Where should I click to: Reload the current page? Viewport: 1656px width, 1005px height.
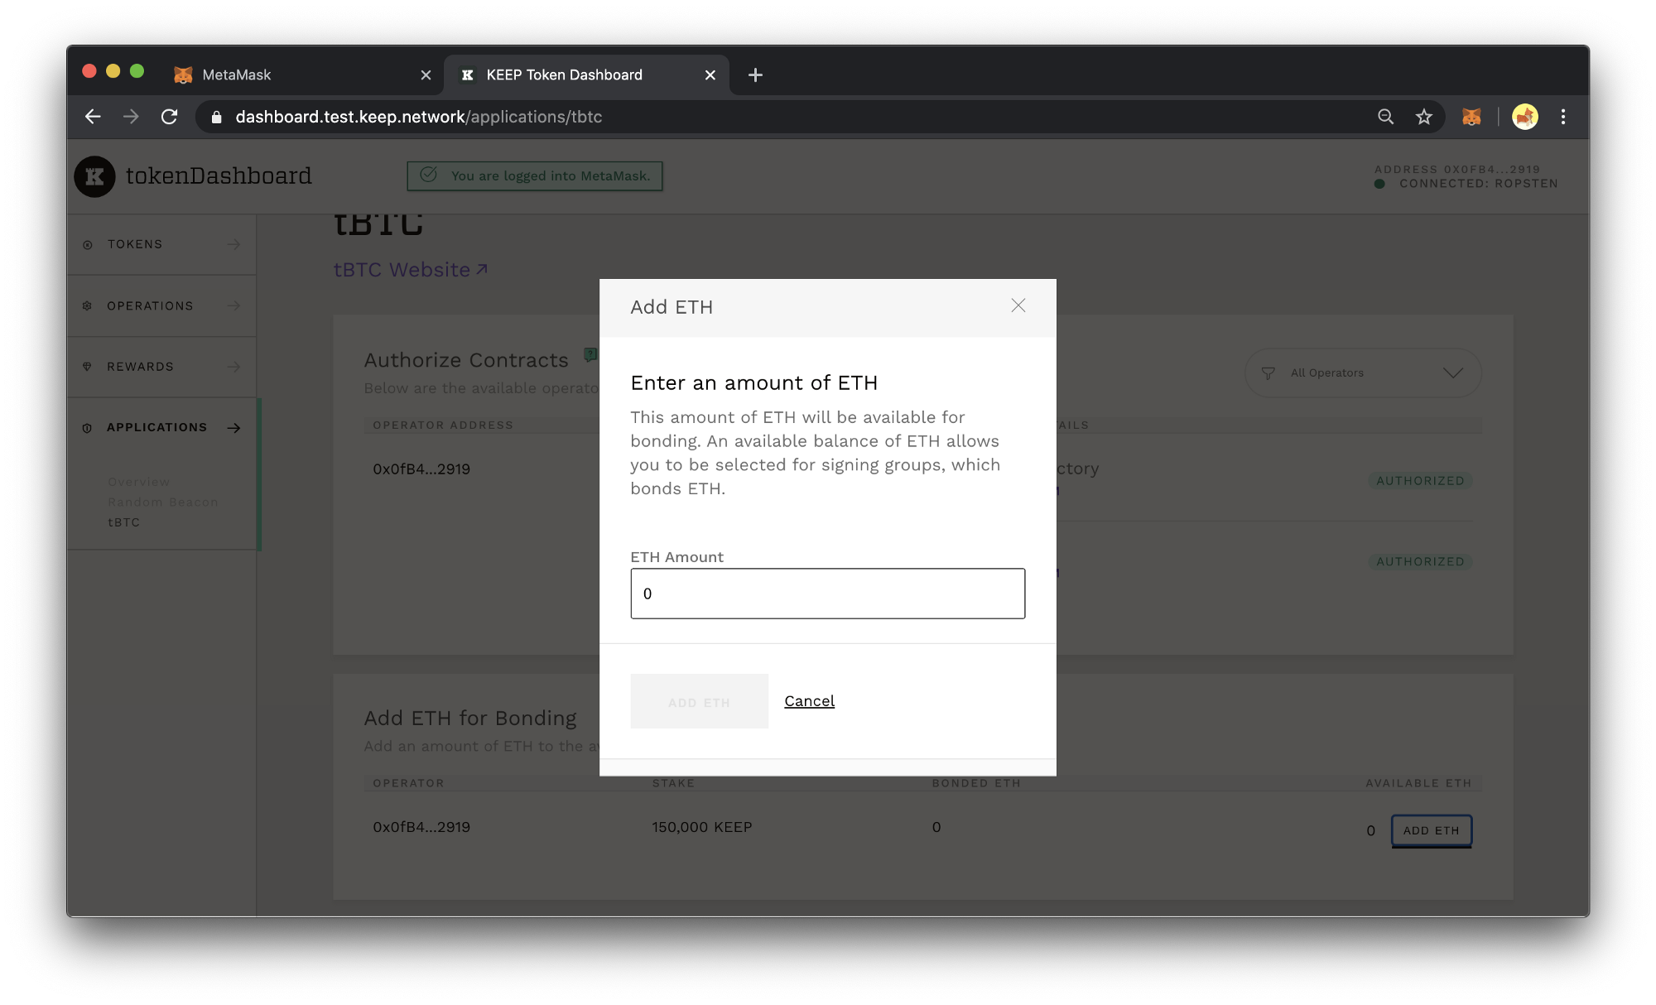(169, 117)
